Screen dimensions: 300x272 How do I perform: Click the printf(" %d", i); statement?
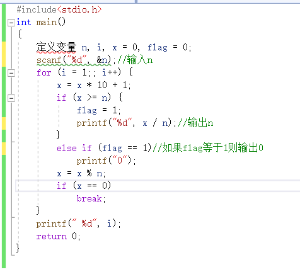pyautogui.click(x=78, y=224)
